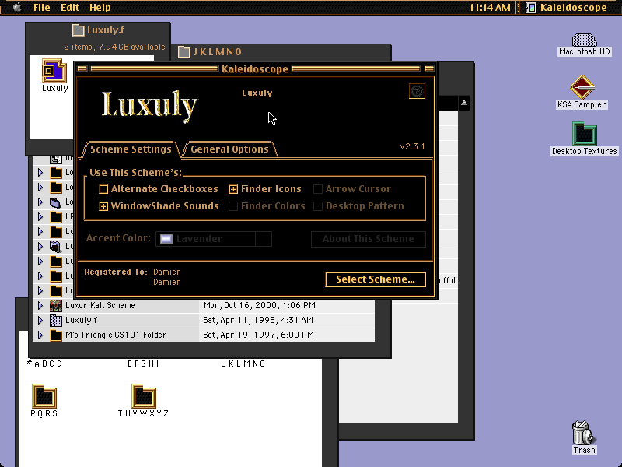Click date Mon, Oct 16, 2000, 1:06 PM
This screenshot has height=467, width=622.
[x=260, y=305]
